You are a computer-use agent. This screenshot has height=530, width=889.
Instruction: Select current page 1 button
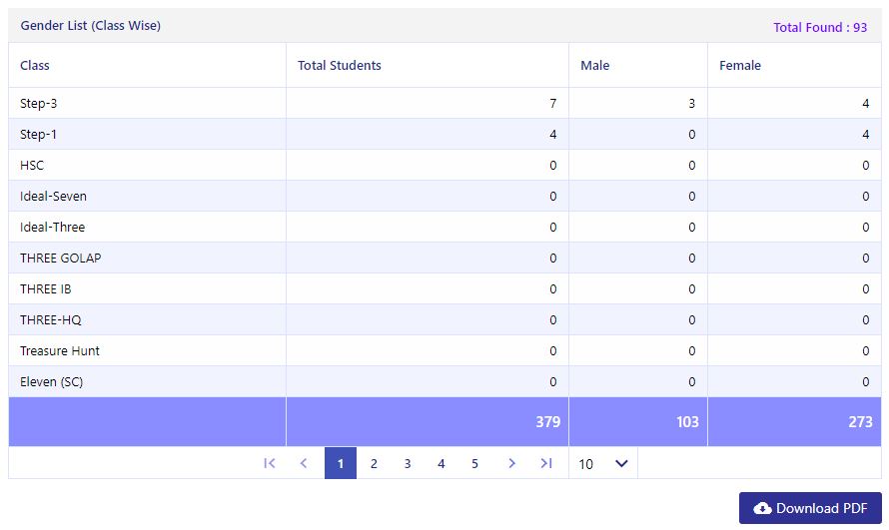click(341, 463)
